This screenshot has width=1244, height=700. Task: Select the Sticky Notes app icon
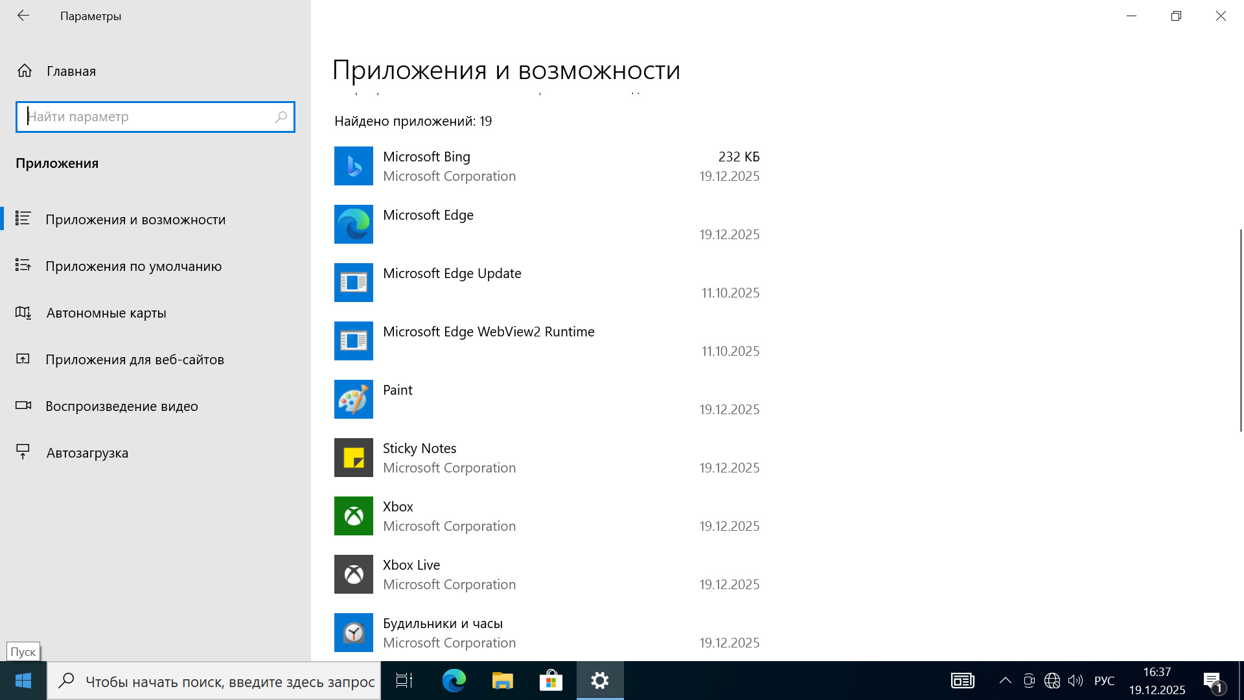353,458
